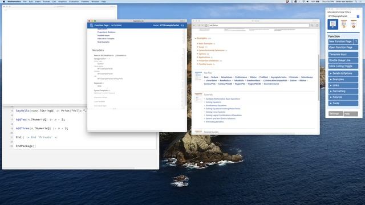Open the Cell menu
The height and width of the screenshot is (205, 365).
click(54, 1)
